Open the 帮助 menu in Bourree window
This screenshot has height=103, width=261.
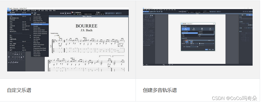54,10
